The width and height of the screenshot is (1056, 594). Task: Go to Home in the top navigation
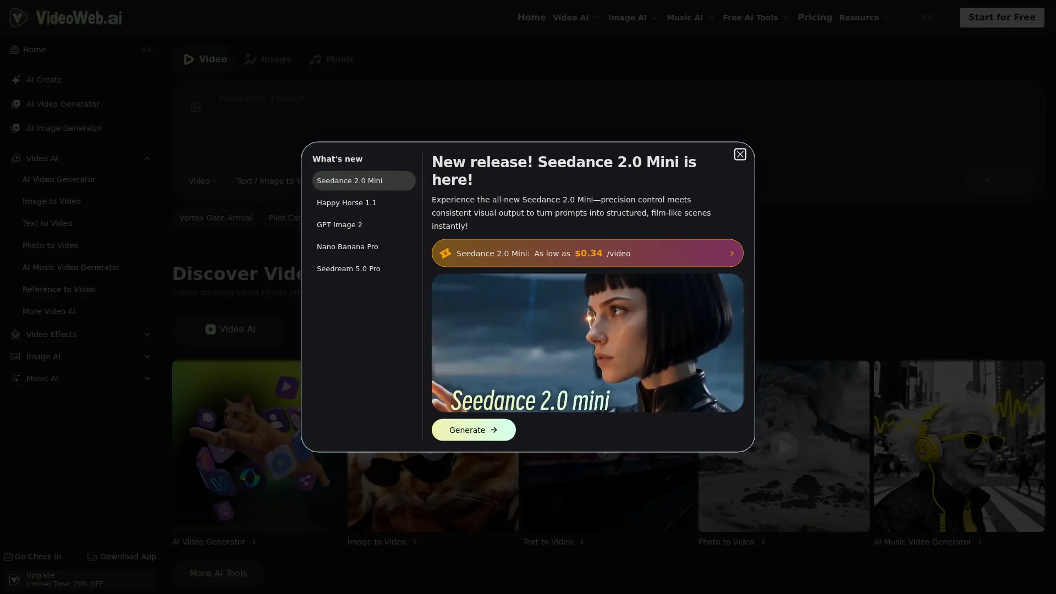[531, 18]
